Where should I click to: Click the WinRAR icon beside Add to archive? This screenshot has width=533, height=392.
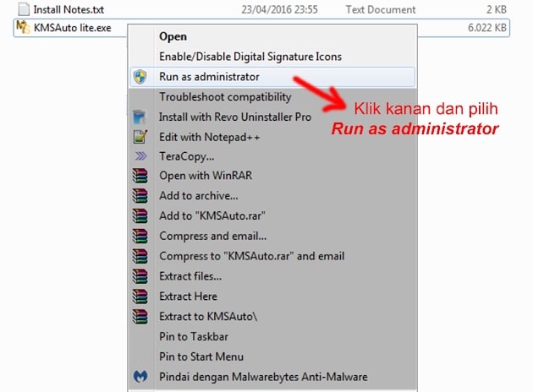pyautogui.click(x=140, y=196)
